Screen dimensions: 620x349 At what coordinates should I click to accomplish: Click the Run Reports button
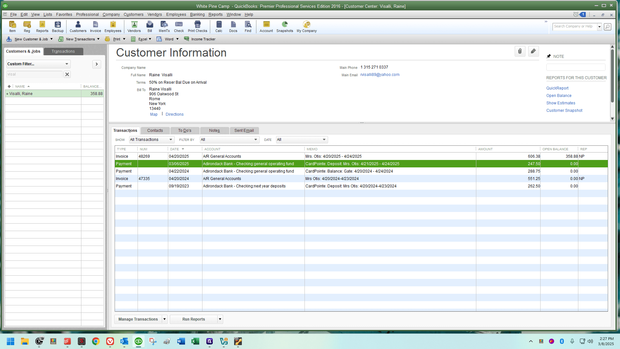pos(194,319)
